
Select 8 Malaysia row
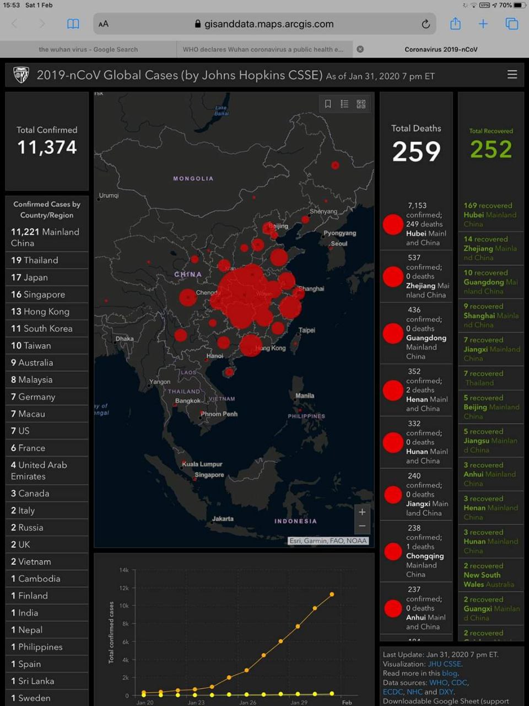point(47,379)
